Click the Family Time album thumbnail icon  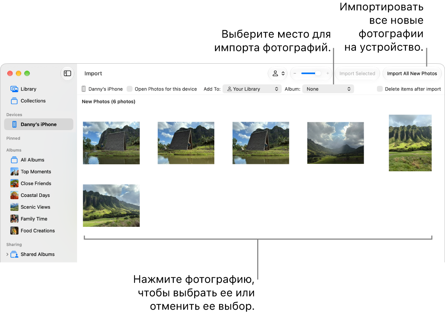click(14, 219)
